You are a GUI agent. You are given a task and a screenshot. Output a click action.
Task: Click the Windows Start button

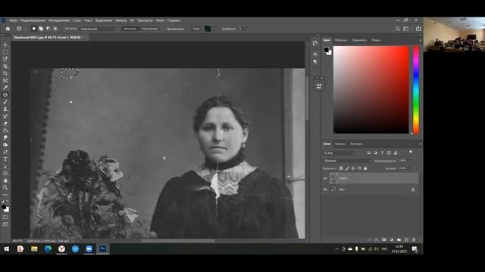coord(7,249)
